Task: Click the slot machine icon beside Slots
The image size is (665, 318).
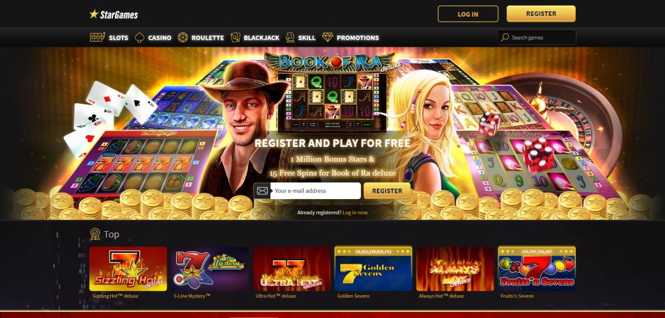Action: [97, 38]
